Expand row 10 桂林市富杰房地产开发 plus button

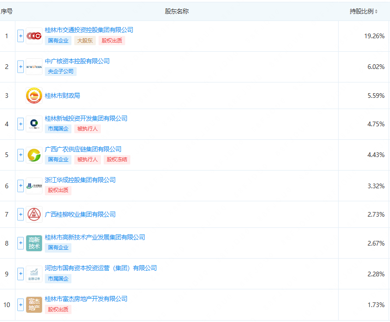pyautogui.click(x=21, y=305)
